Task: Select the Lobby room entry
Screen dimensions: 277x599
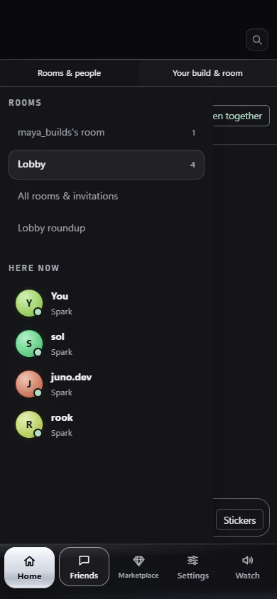Action: pos(107,165)
